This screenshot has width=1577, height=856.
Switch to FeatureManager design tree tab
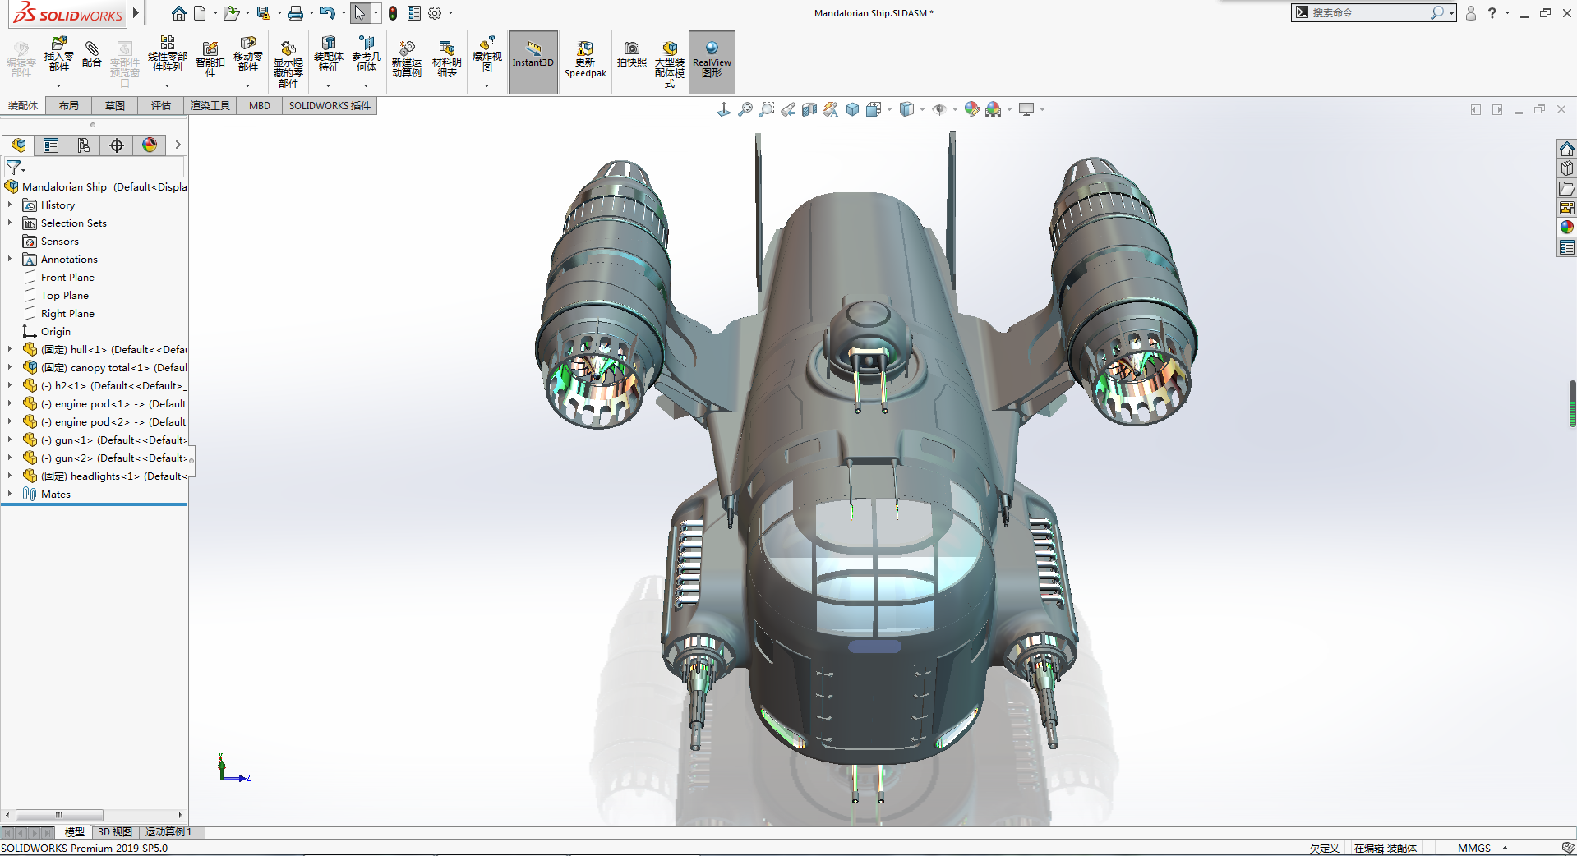(x=18, y=145)
